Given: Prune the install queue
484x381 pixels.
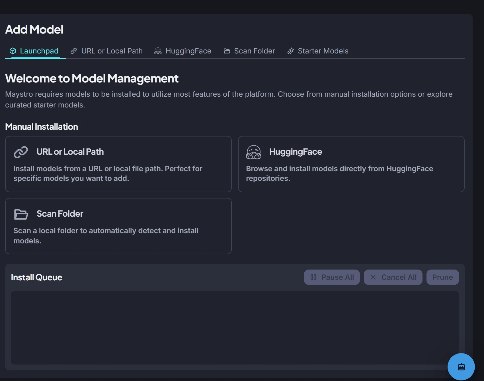Looking at the screenshot, I should (x=443, y=277).
